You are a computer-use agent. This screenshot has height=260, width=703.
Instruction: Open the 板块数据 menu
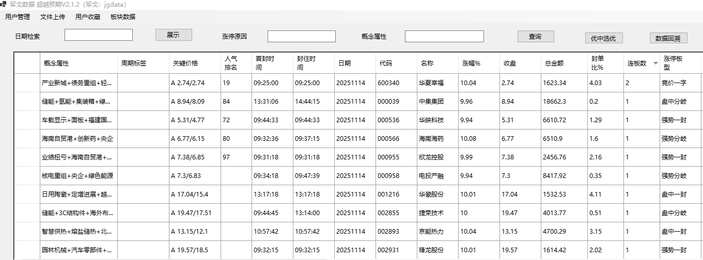coord(123,17)
